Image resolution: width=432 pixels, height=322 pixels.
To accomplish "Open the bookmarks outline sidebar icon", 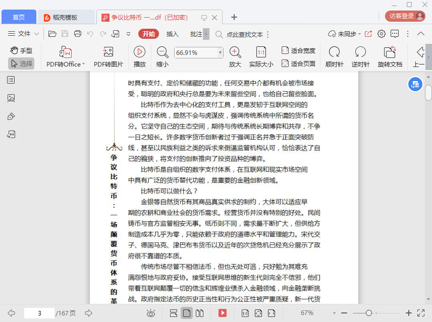I will [11, 80].
